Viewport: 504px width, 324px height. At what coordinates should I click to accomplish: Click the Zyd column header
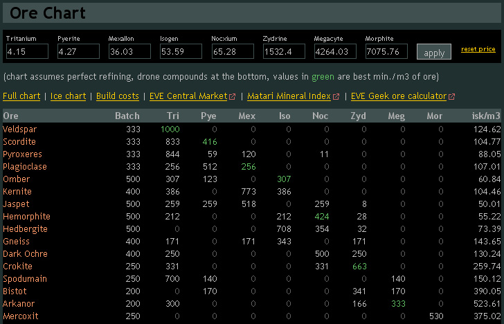click(x=358, y=116)
